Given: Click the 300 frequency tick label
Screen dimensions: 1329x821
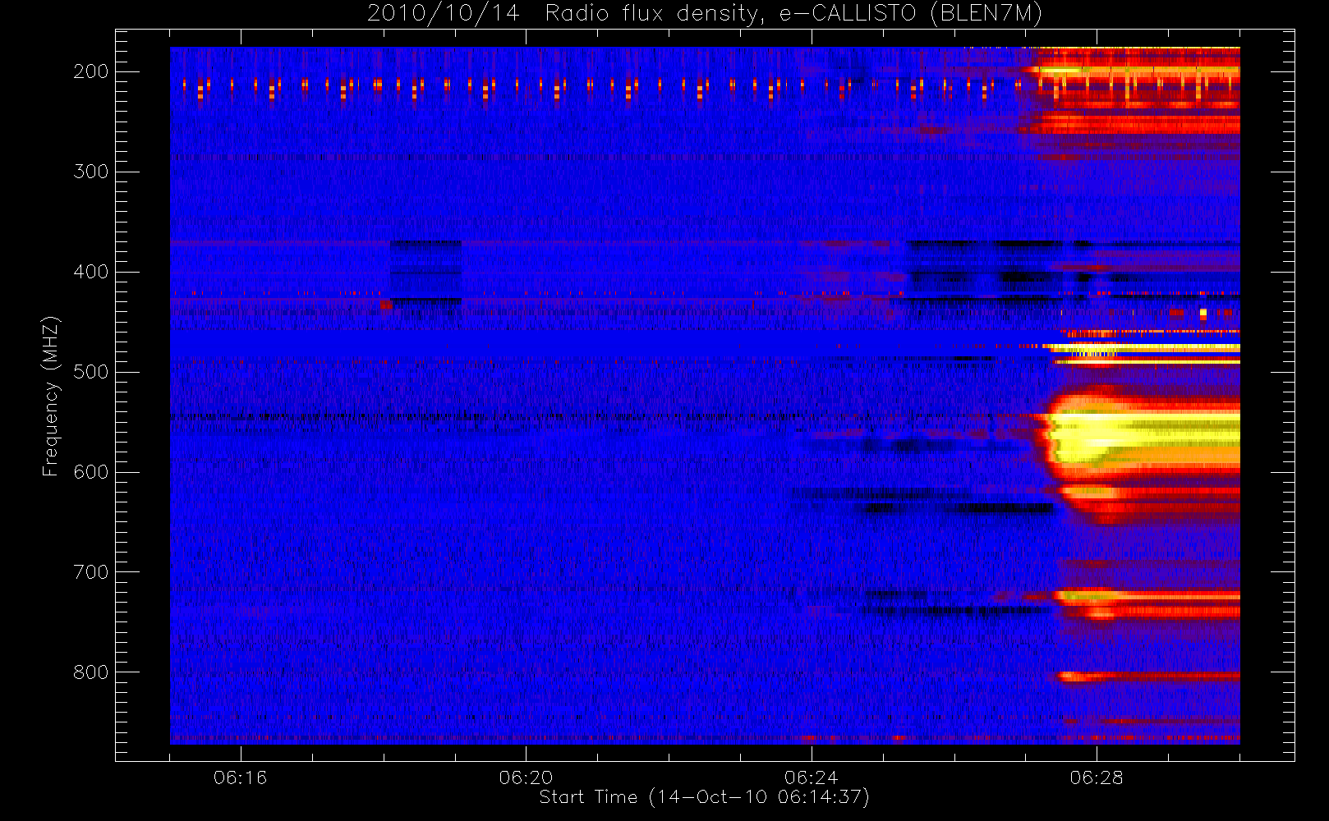Looking at the screenshot, I should [91, 172].
